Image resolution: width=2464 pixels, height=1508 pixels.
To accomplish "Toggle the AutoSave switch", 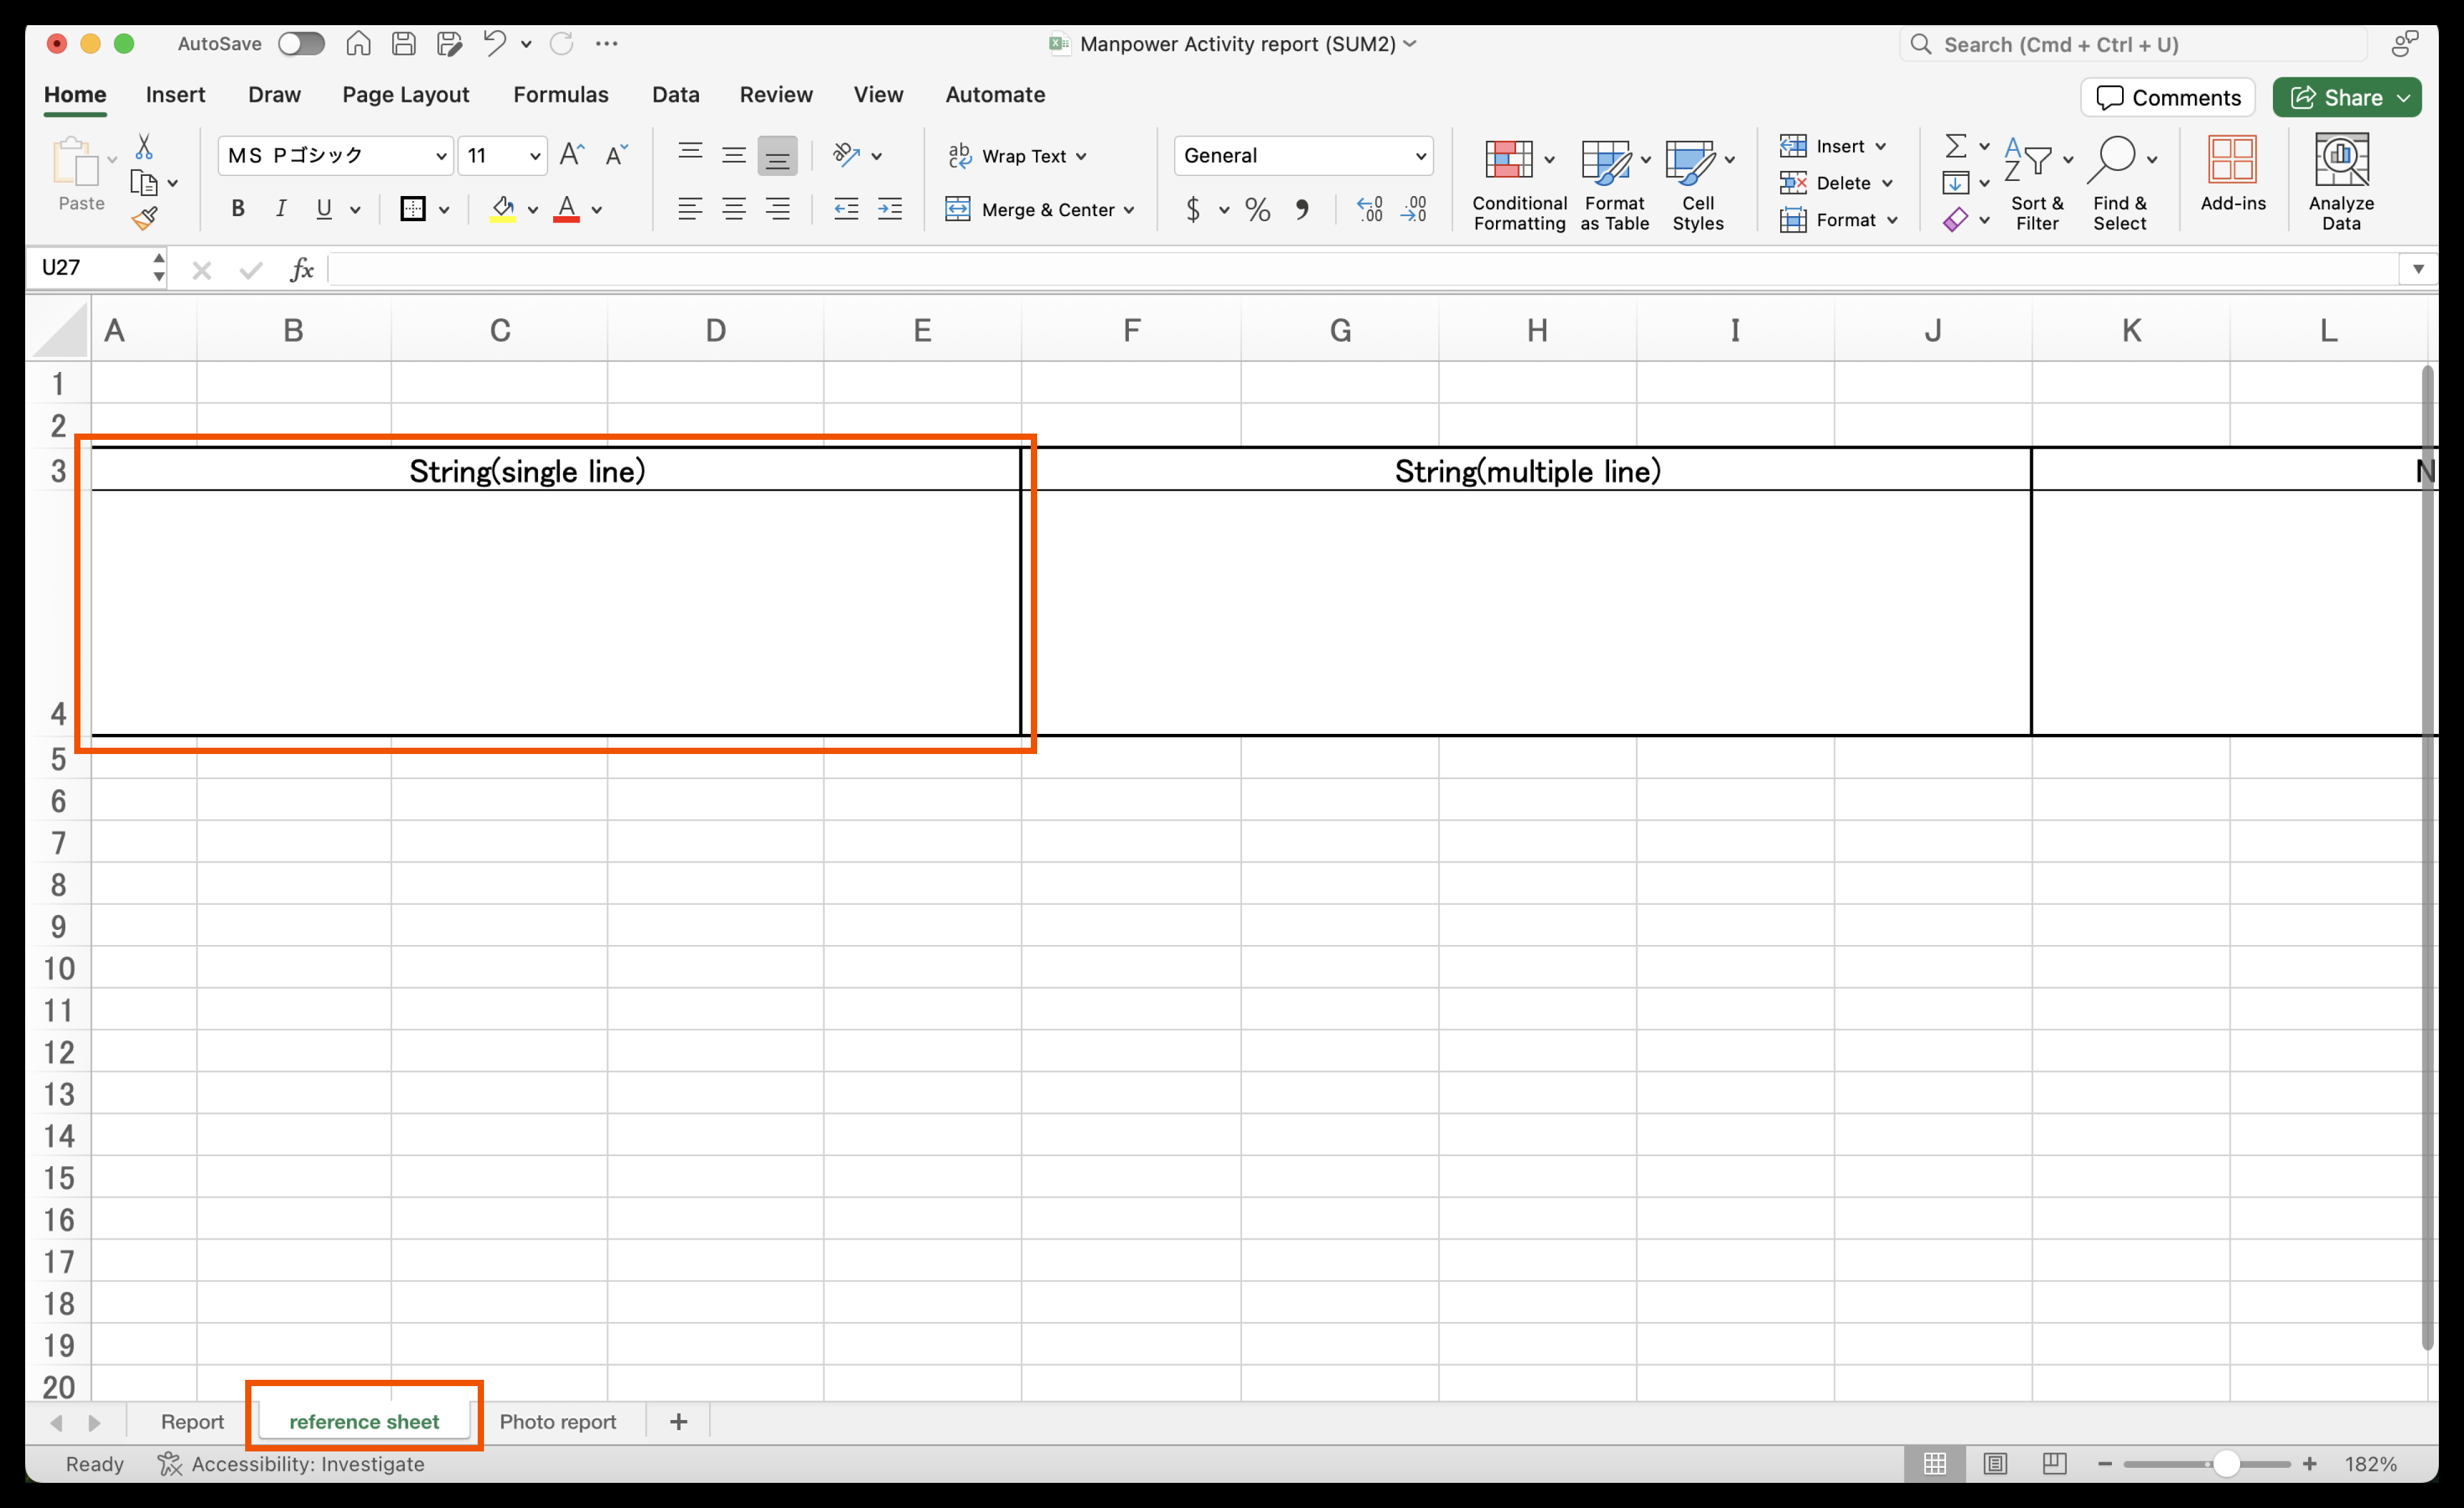I will coord(300,44).
